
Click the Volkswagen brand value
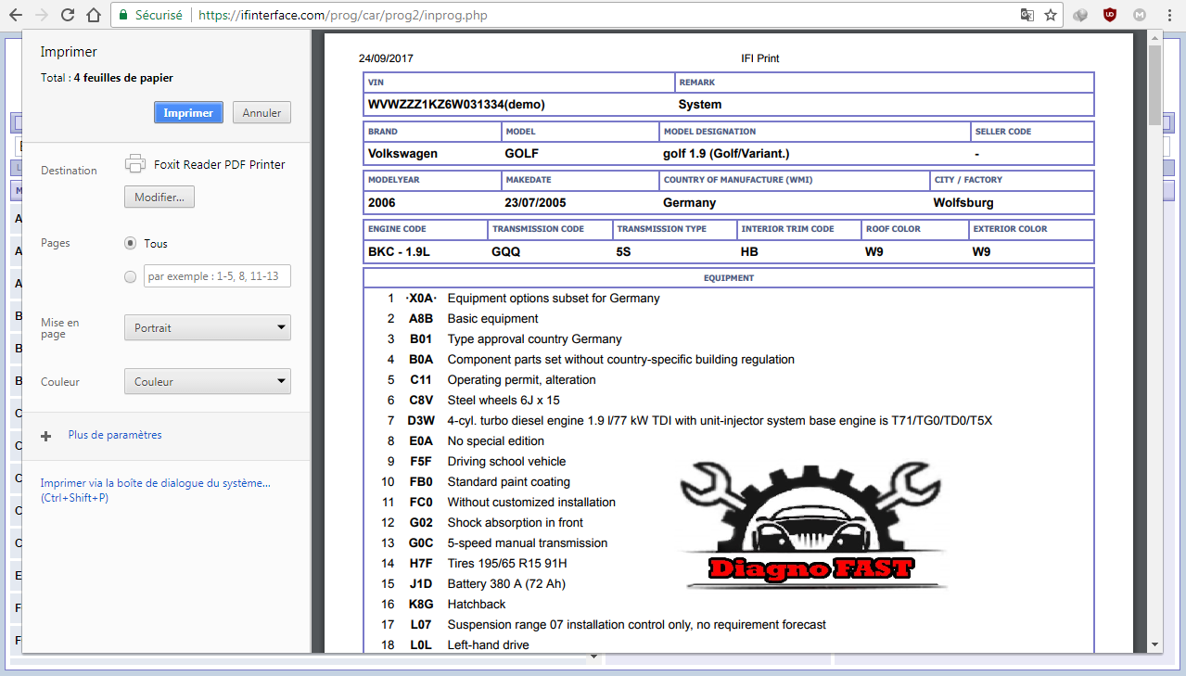pyautogui.click(x=402, y=153)
